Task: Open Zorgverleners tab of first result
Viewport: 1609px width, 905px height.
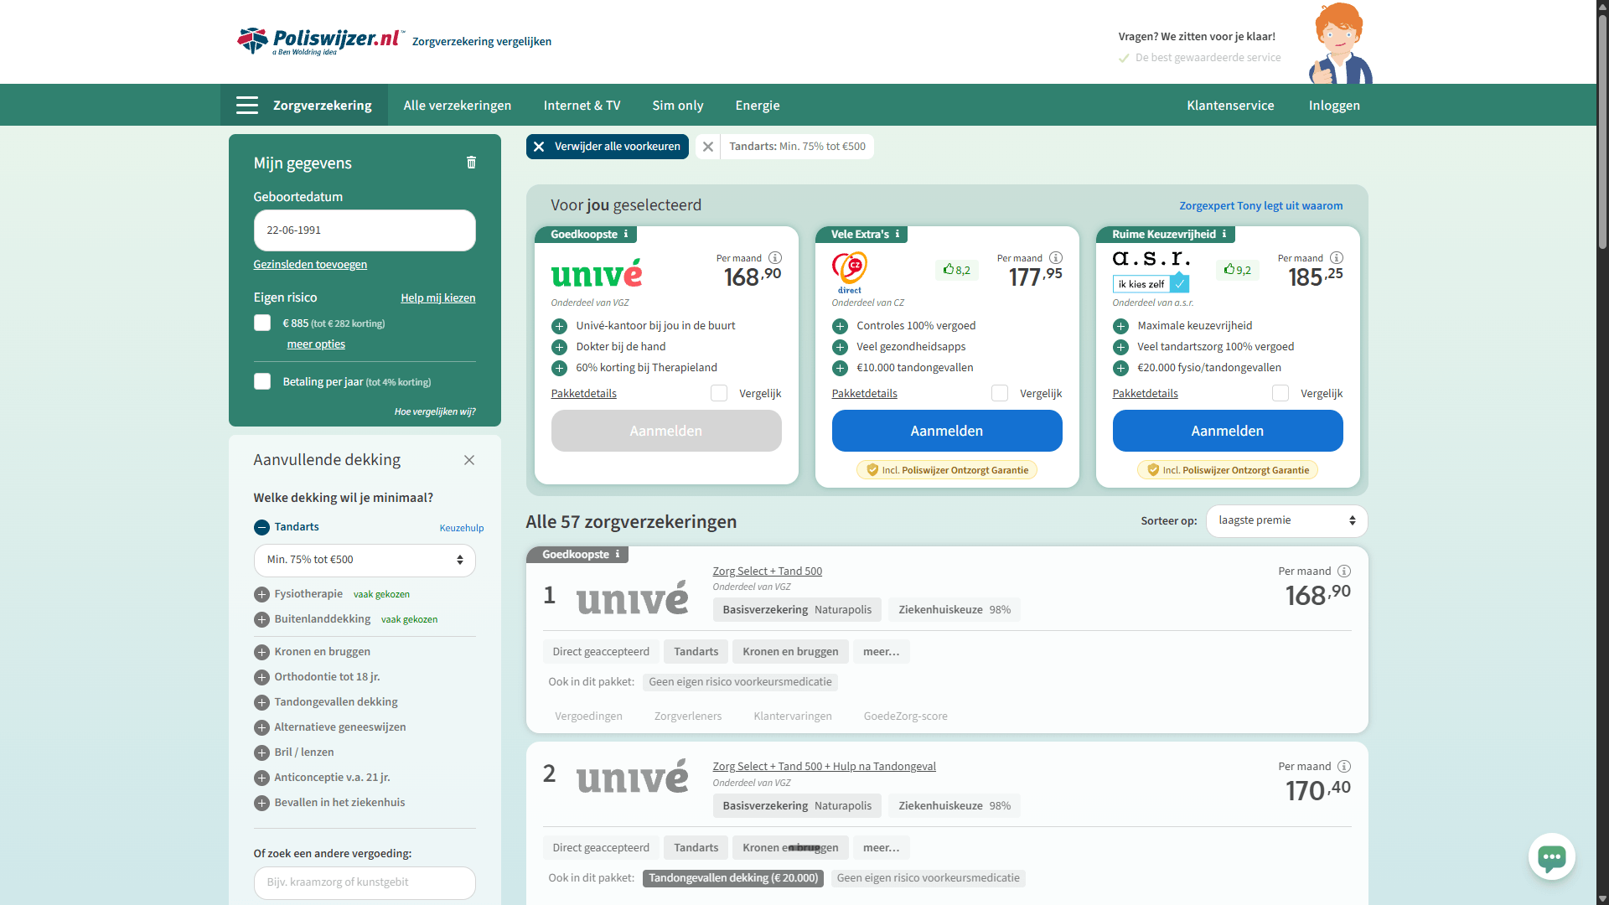Action: (688, 716)
